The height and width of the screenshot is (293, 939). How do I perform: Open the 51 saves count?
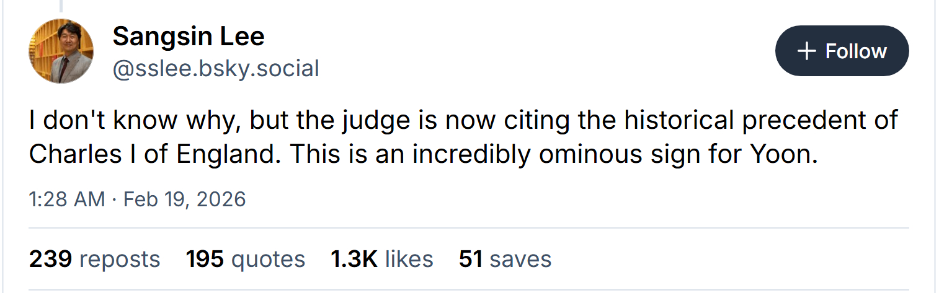[505, 259]
